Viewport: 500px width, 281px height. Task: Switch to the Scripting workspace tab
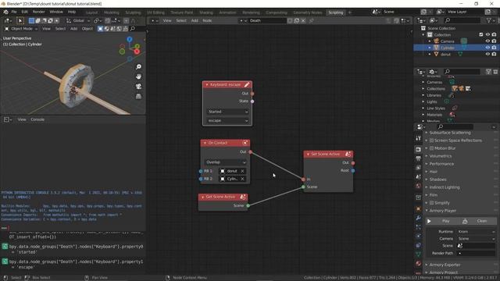[335, 12]
